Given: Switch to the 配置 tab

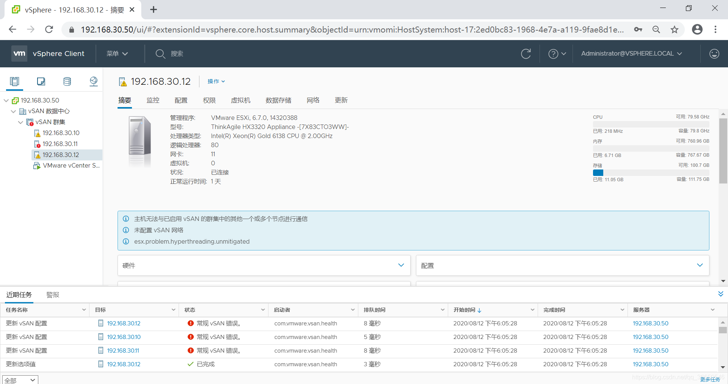Looking at the screenshot, I should pos(181,100).
